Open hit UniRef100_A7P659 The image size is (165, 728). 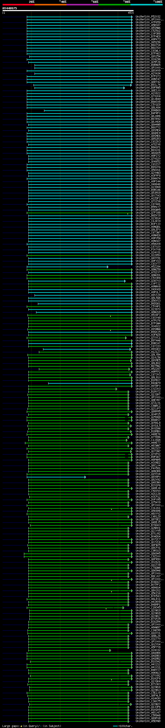tap(148, 22)
